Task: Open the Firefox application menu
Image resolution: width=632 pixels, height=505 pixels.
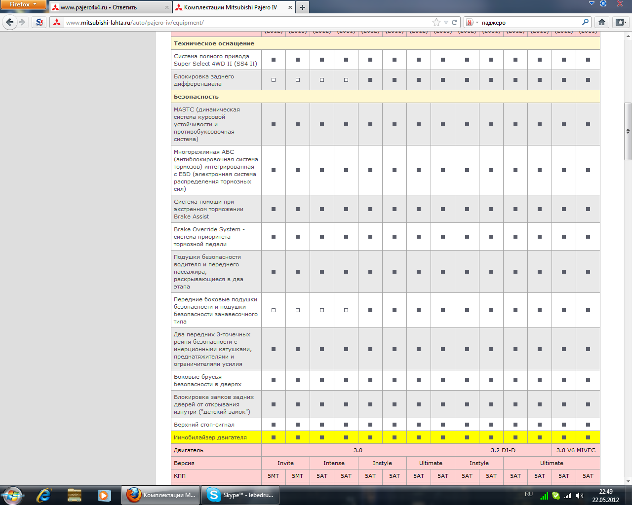Action: point(23,4)
